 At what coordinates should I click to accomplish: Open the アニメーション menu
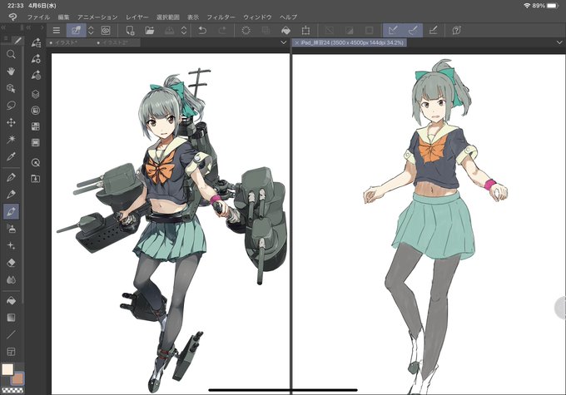click(97, 17)
